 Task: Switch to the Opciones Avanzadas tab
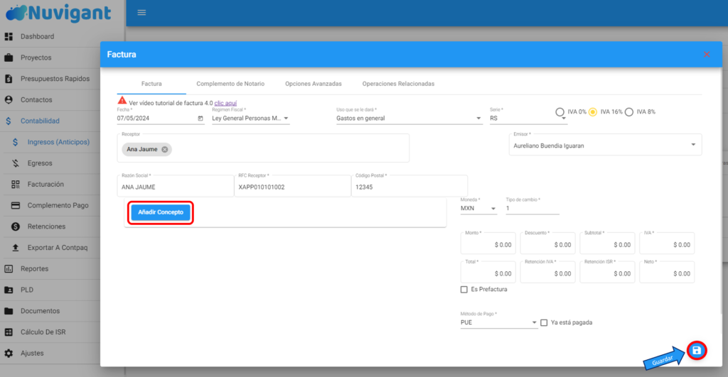click(314, 84)
